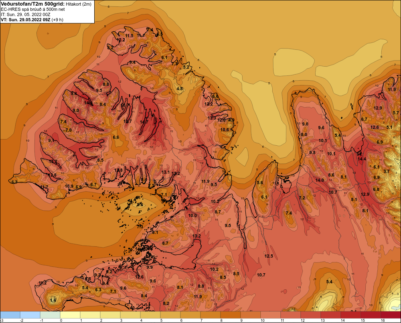This screenshot has height=323, width=401.
Task: Click the 3.7 temperature value
Action: 387,171
